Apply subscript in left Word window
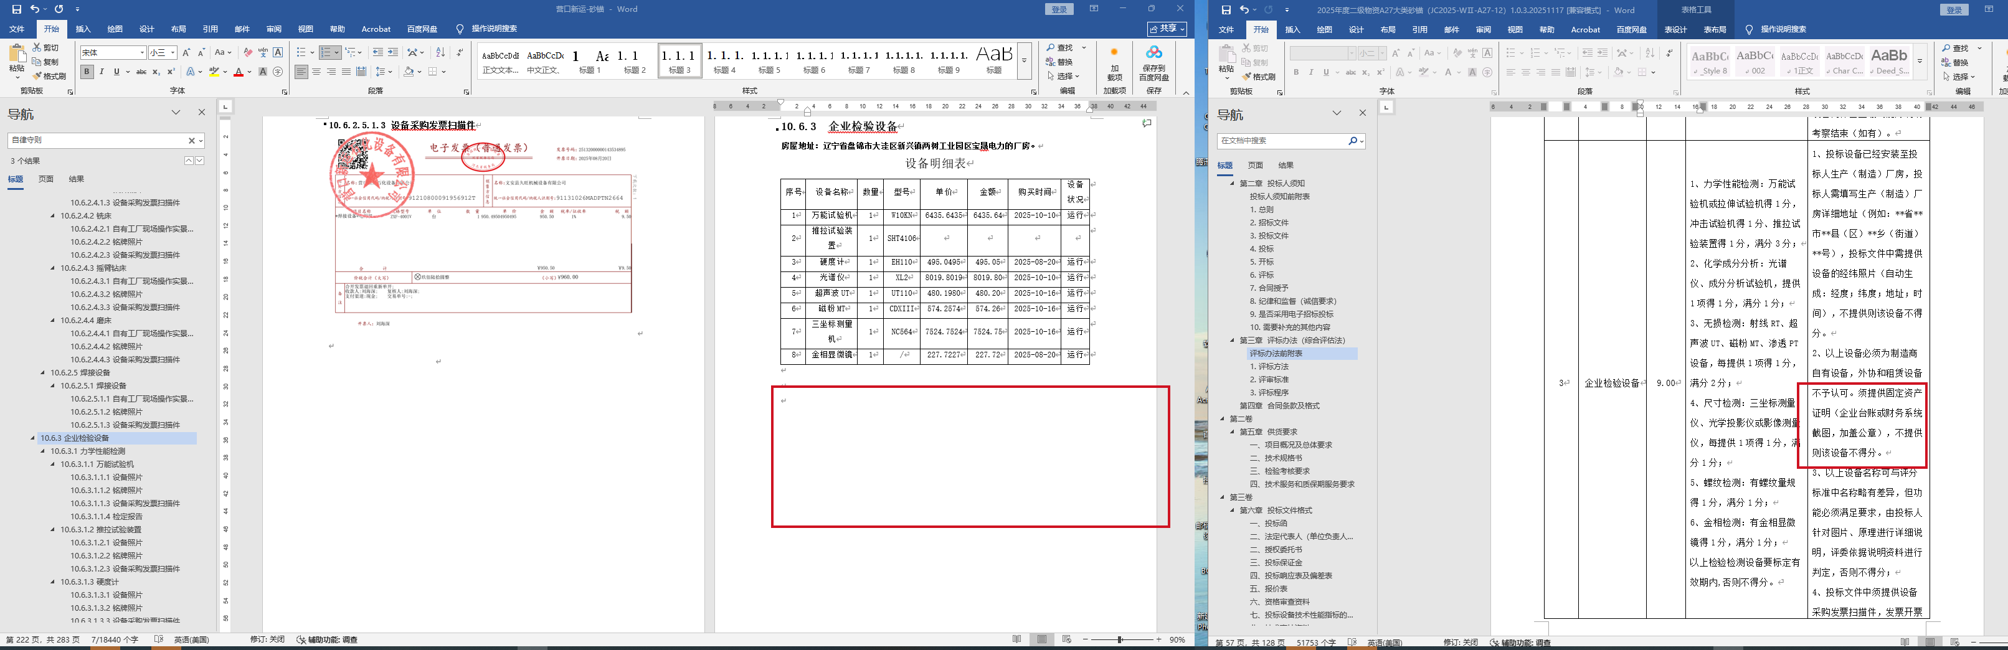Image resolution: width=2008 pixels, height=650 pixels. point(156,72)
